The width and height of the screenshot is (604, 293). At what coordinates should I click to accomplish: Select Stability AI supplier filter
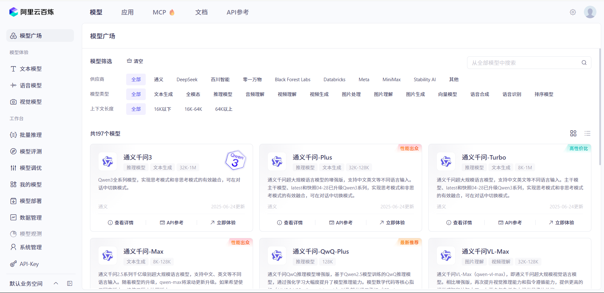click(x=425, y=79)
